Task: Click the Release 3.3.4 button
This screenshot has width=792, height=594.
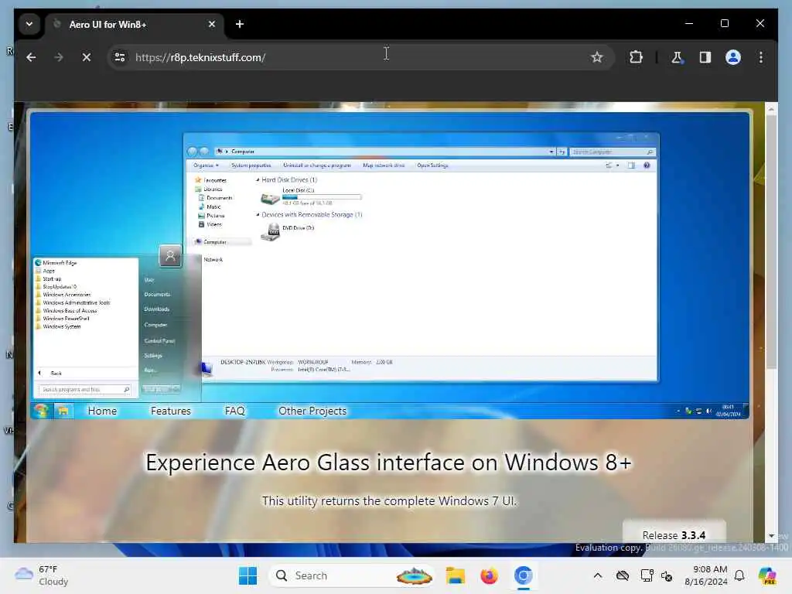Action: [674, 534]
